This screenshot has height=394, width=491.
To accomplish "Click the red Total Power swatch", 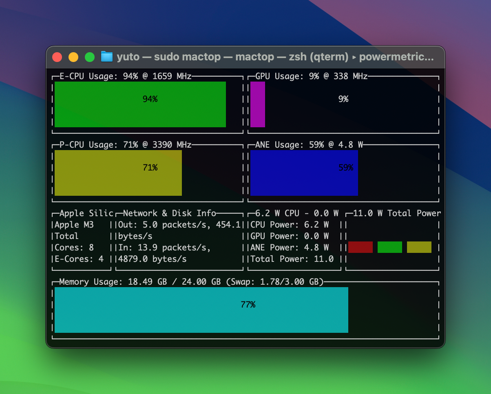I will (x=361, y=247).
